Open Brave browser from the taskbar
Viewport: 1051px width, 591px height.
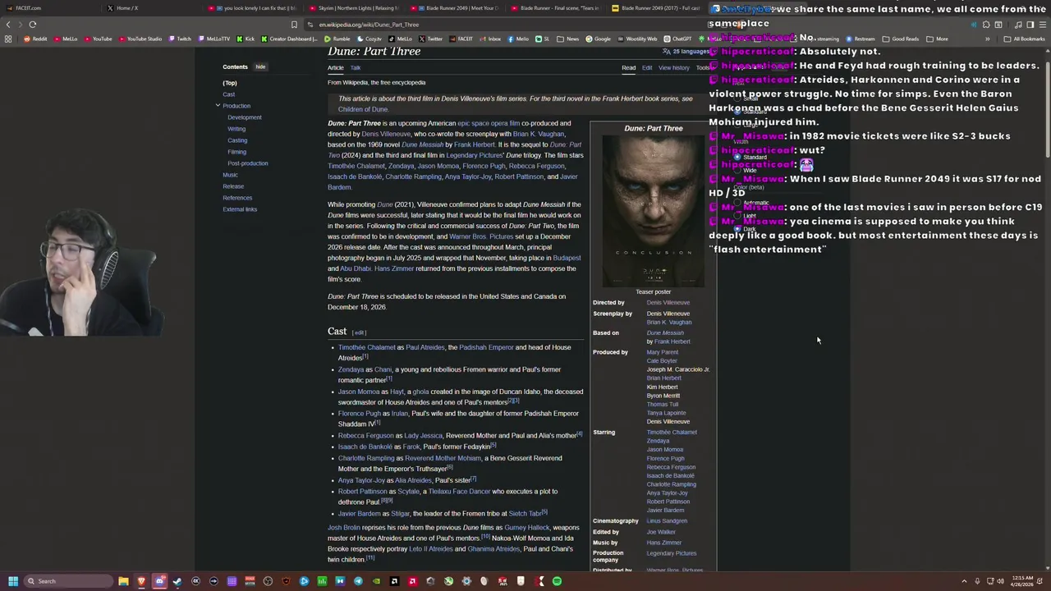click(141, 581)
